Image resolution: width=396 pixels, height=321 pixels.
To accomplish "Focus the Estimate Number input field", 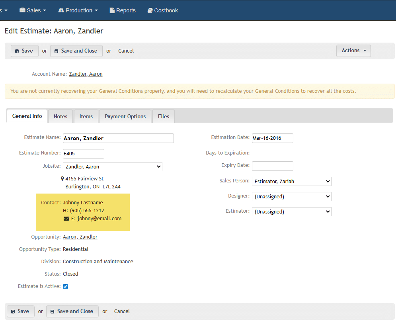I will point(83,154).
